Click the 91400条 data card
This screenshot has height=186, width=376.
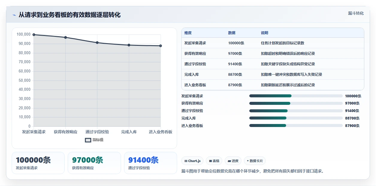pos(150,163)
